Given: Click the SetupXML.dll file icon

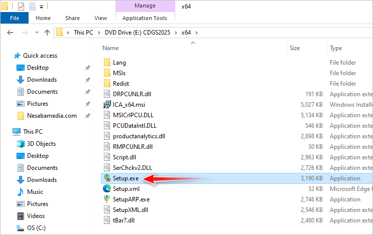Looking at the screenshot, I should [107, 209].
